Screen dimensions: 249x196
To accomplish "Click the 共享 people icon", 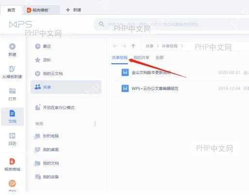I will pos(38,87).
